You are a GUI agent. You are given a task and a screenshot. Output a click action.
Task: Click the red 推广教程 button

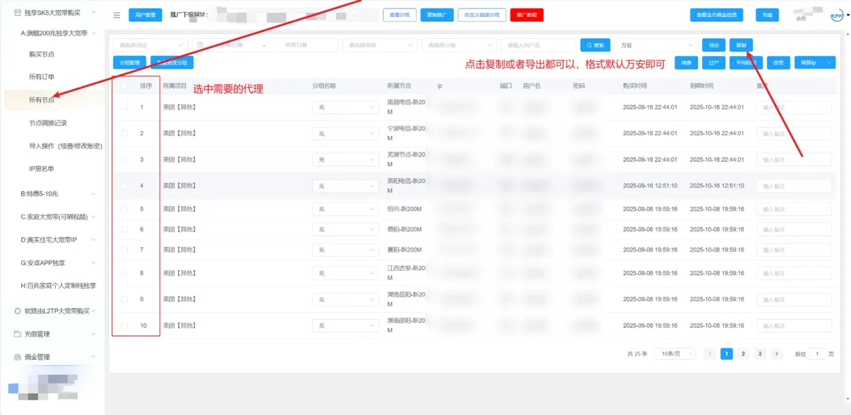(526, 15)
